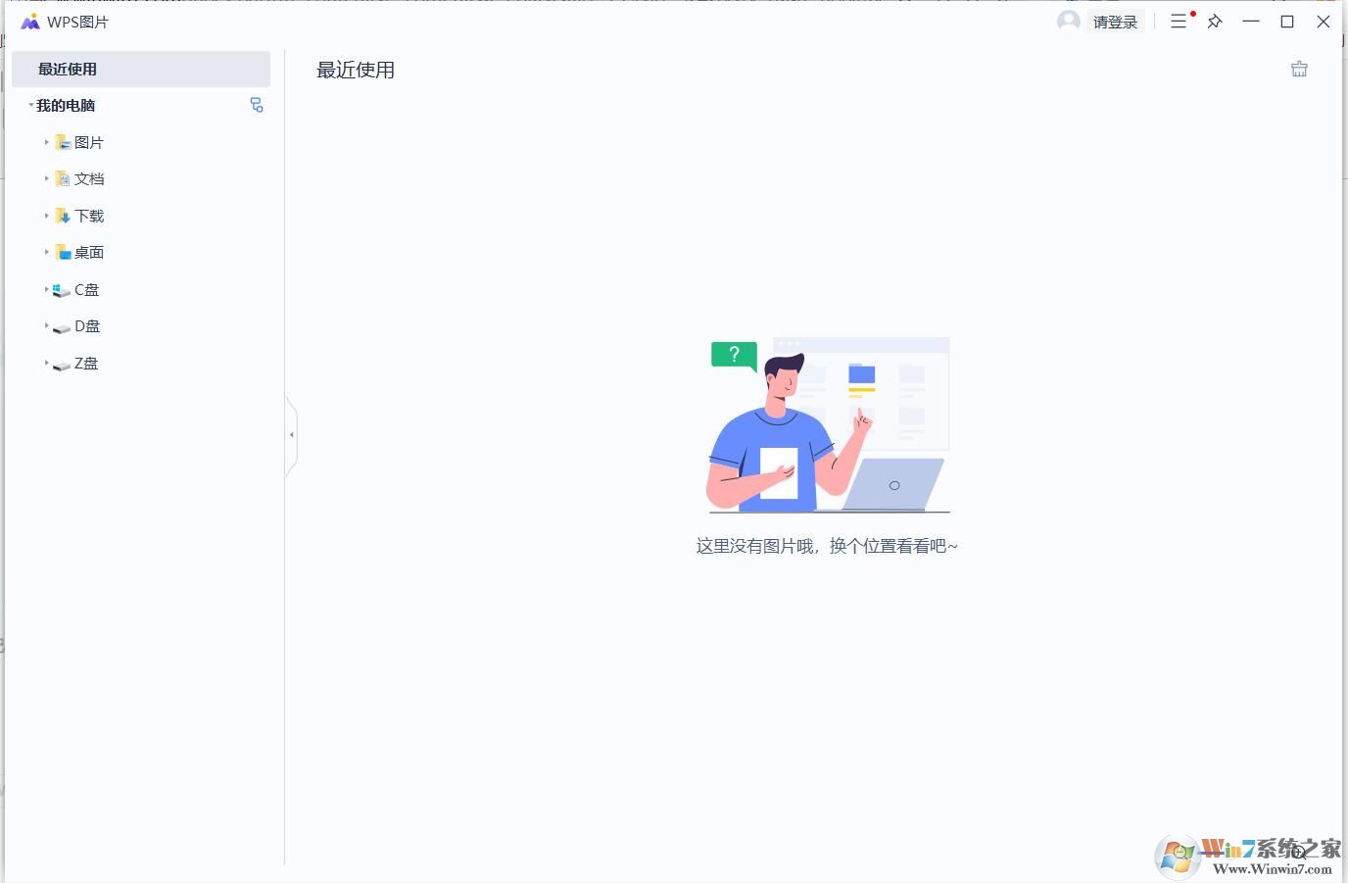
Task: Select Z盘 in the sidebar
Action: point(84,363)
